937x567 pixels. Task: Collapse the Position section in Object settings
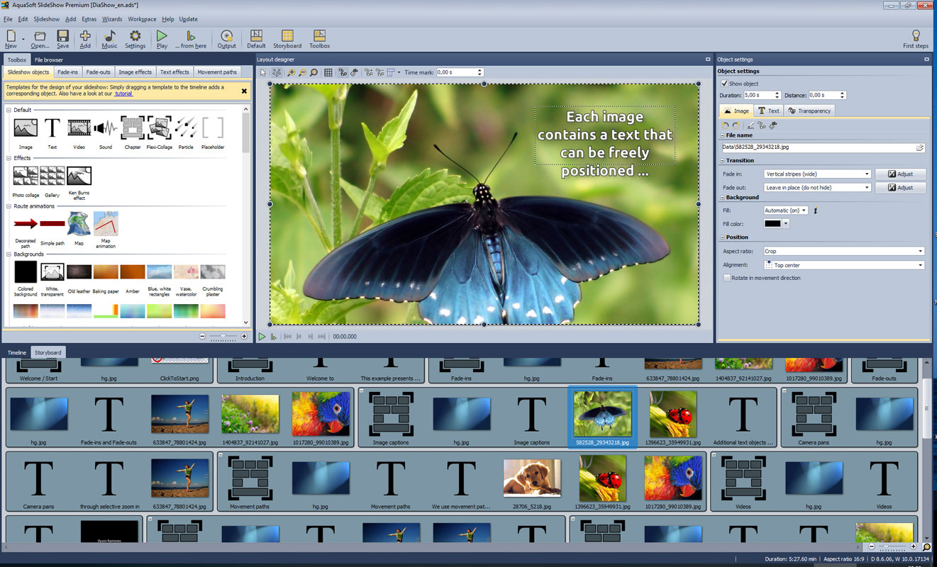tap(722, 237)
